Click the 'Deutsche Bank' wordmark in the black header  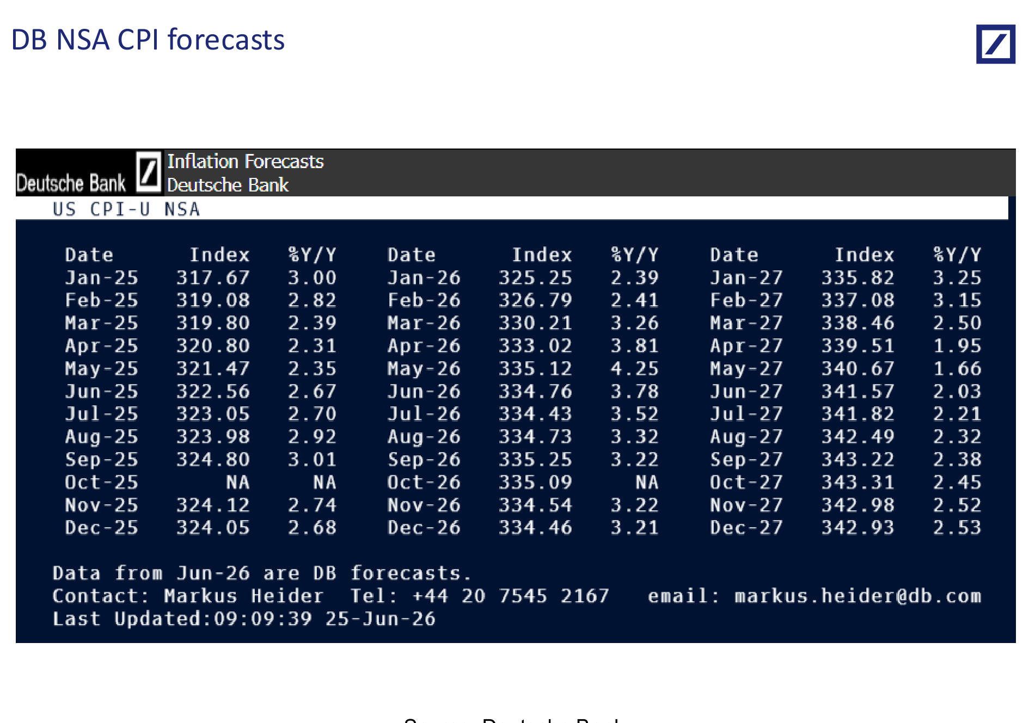click(x=71, y=183)
